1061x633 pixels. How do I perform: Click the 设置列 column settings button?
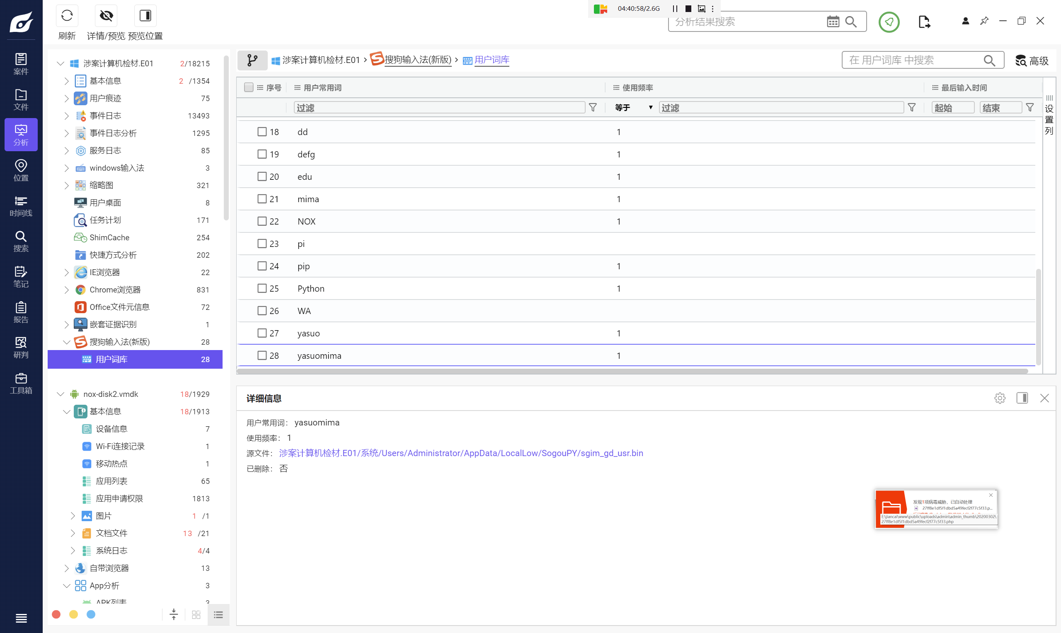coord(1049,115)
